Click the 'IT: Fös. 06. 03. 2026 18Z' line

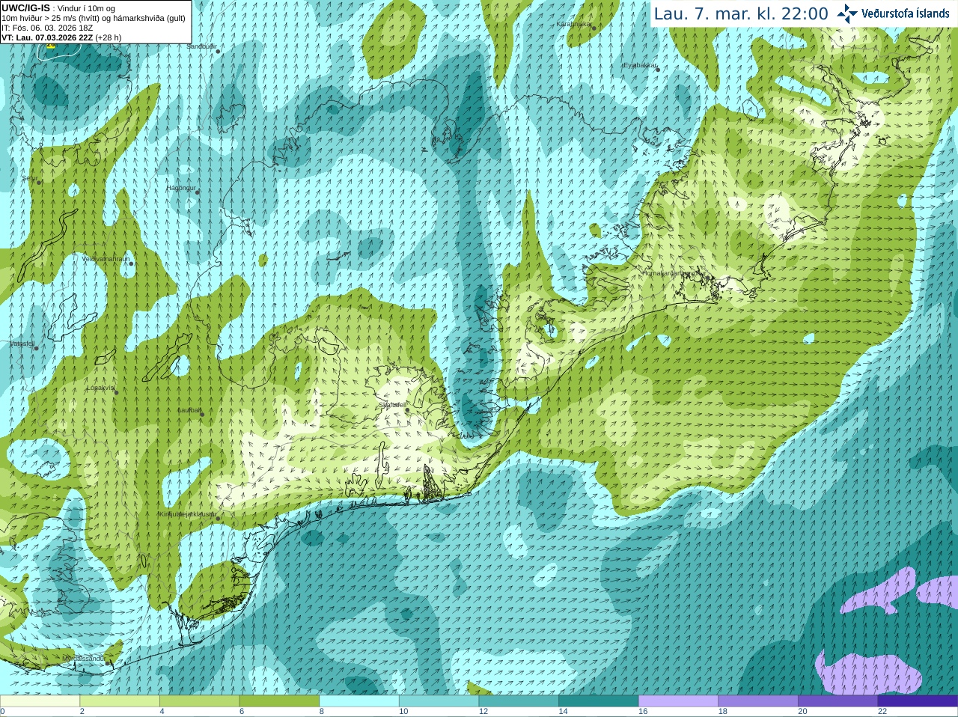pyautogui.click(x=47, y=28)
